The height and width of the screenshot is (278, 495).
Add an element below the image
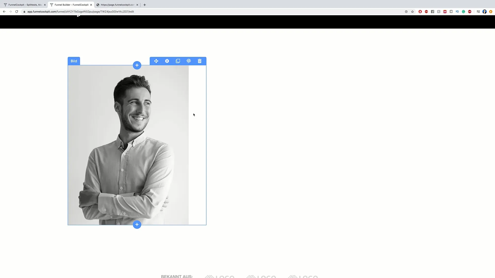(x=137, y=224)
